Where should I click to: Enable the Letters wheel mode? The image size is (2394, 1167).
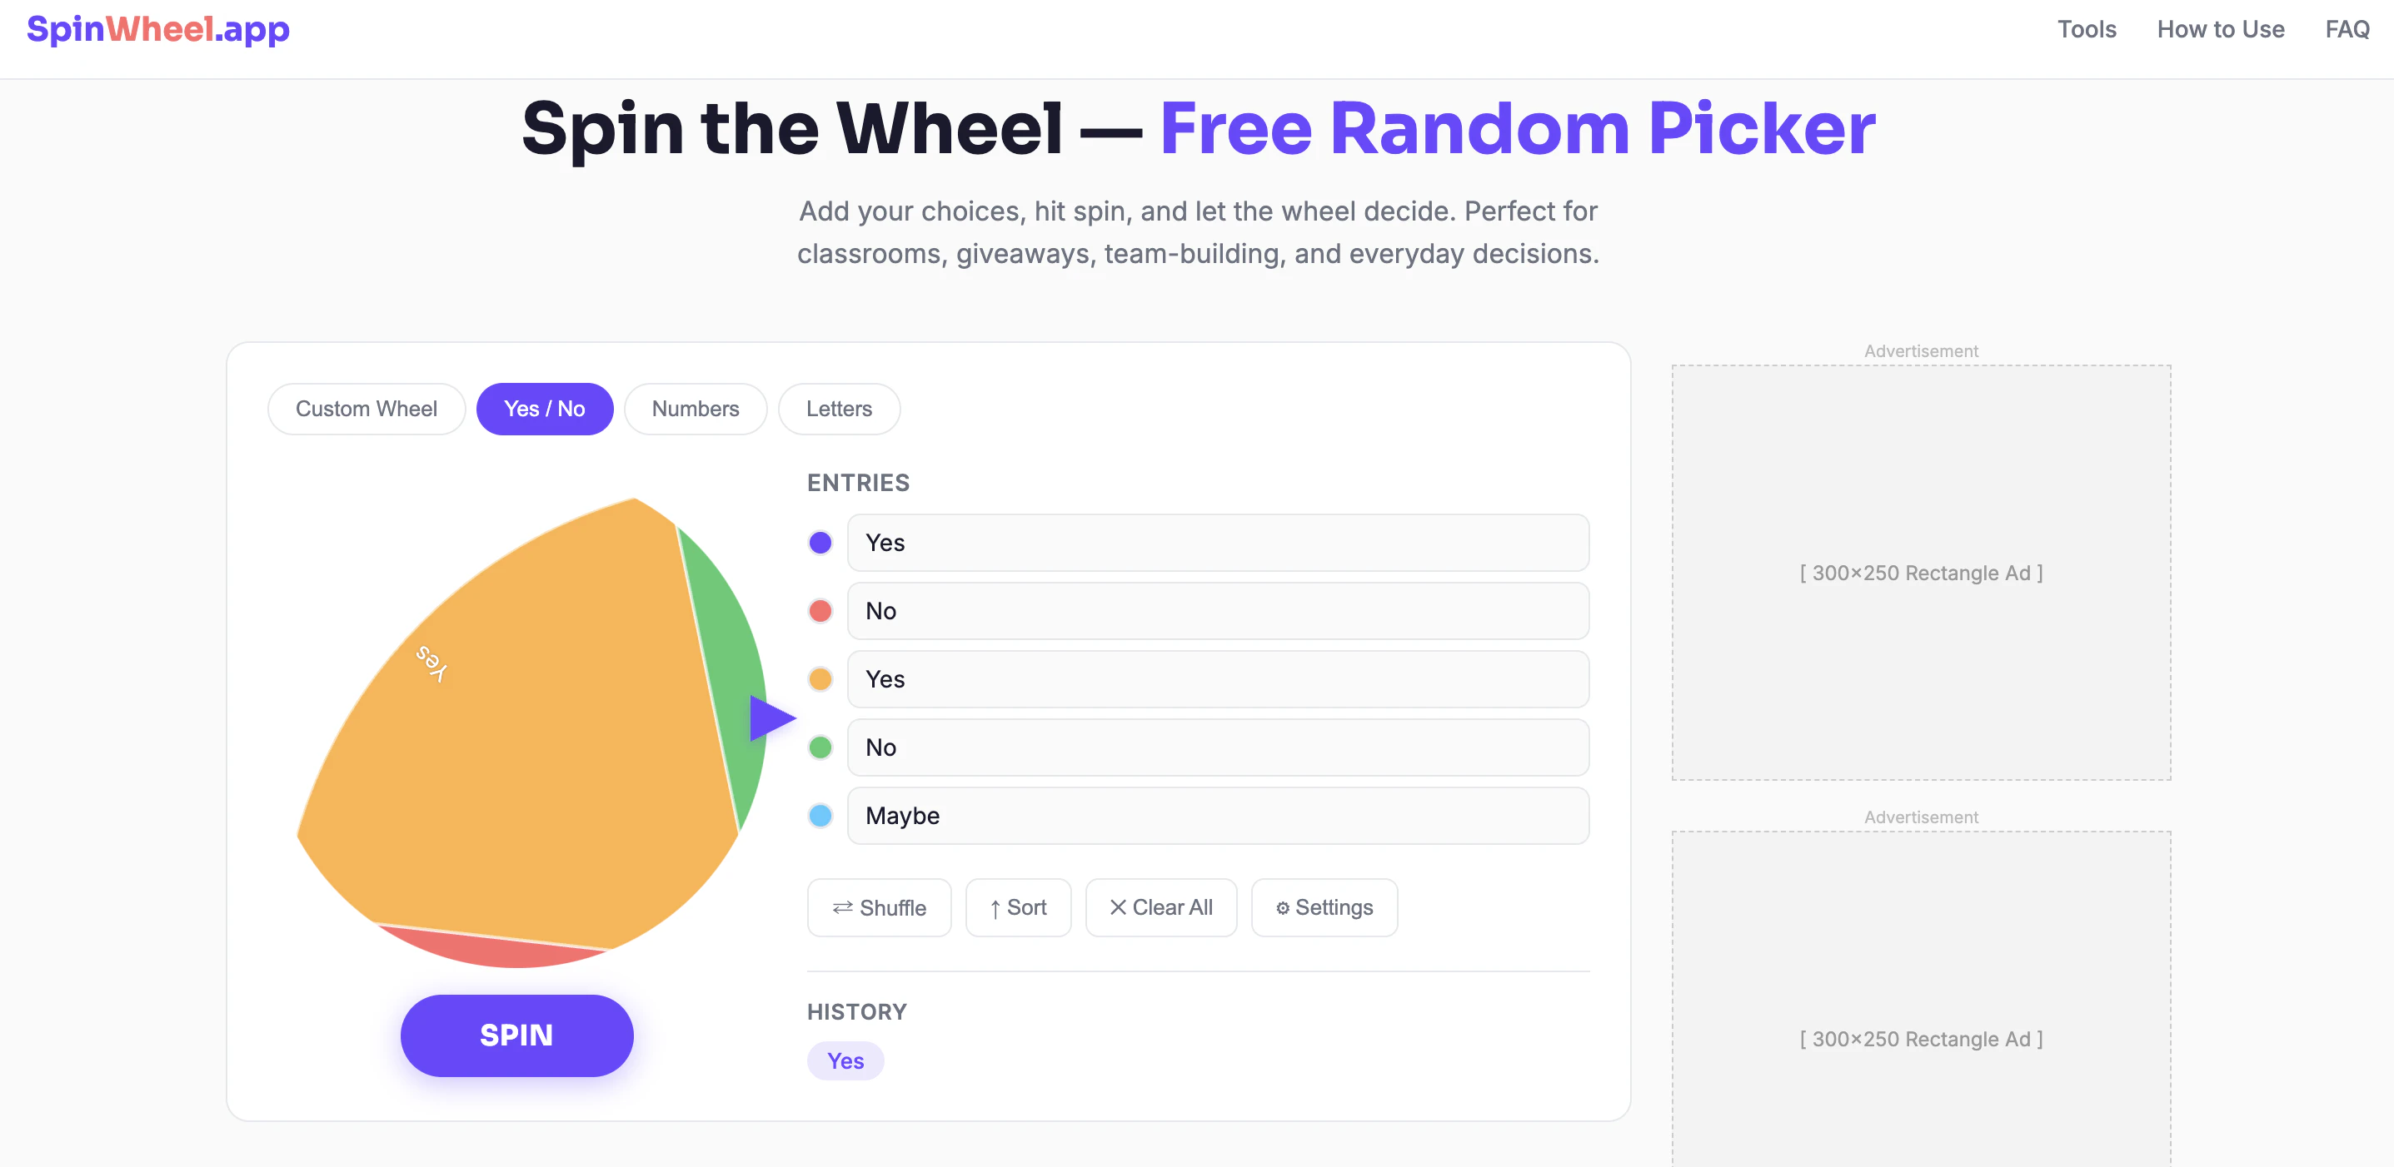pos(838,409)
